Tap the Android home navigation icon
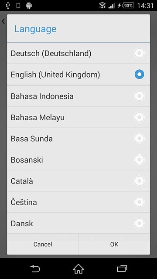The image size is (157, 279). [x=78, y=269]
